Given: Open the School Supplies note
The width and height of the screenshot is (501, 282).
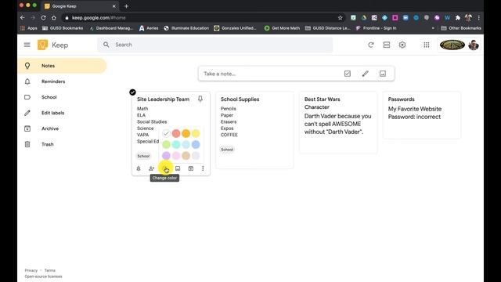Looking at the screenshot, I should point(254,130).
